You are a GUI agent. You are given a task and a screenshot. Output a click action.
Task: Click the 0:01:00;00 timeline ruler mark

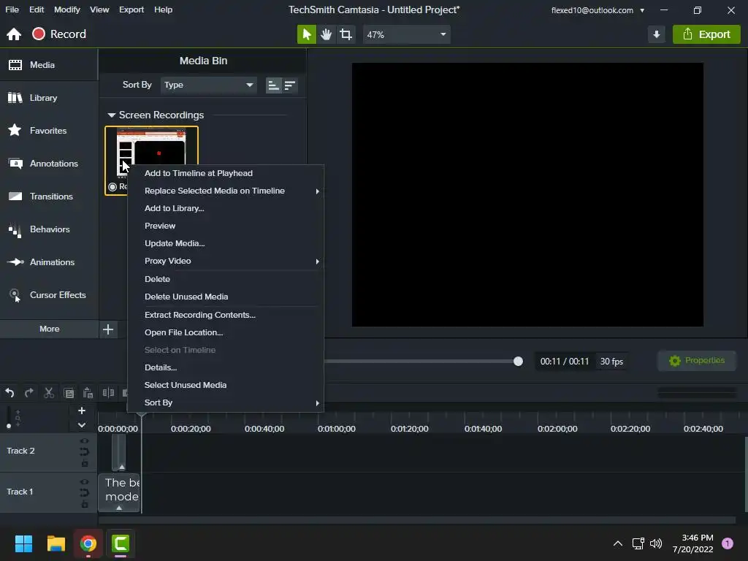(336, 429)
